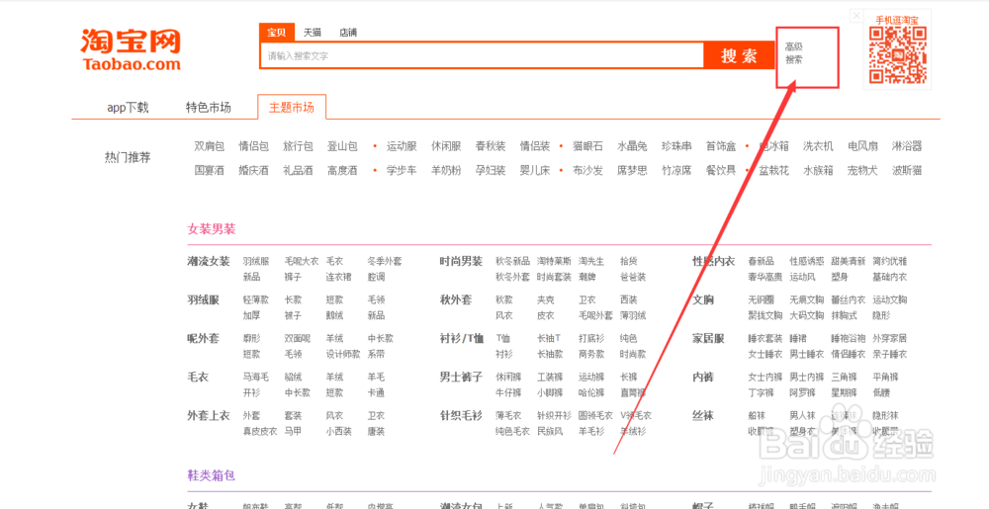This screenshot has width=989, height=509.
Task: Click the 设计师款 link
Action: coord(343,354)
